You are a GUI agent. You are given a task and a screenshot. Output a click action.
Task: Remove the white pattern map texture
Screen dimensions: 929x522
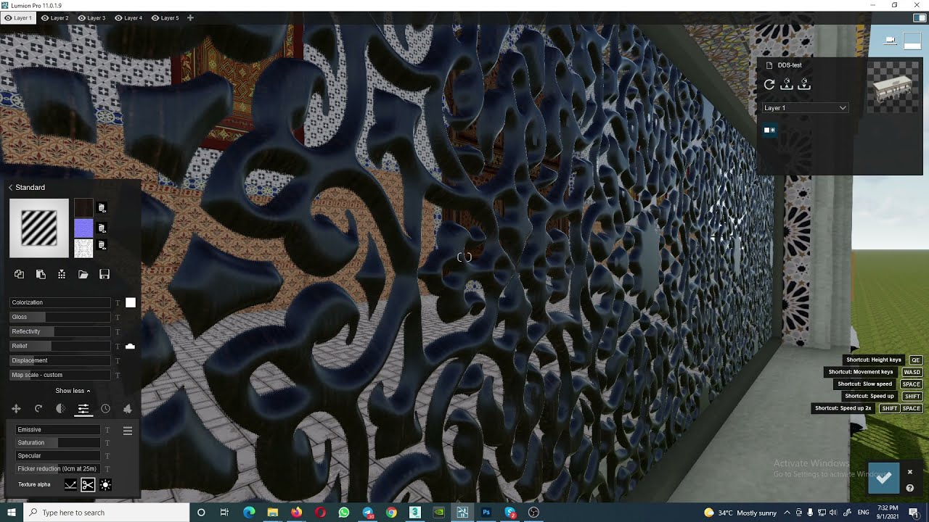[x=102, y=246]
